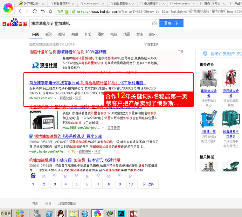
Task: Open the 更多» category menu
Action: (153, 34)
